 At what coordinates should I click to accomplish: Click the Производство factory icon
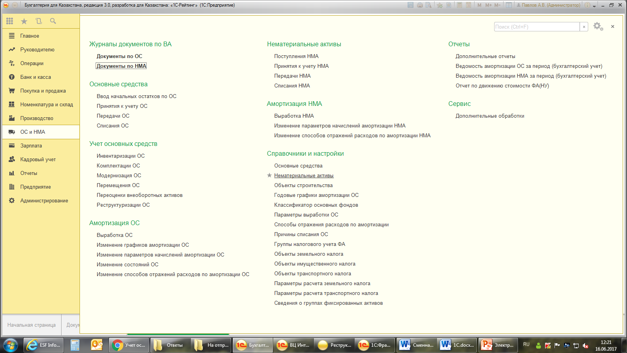[12, 118]
